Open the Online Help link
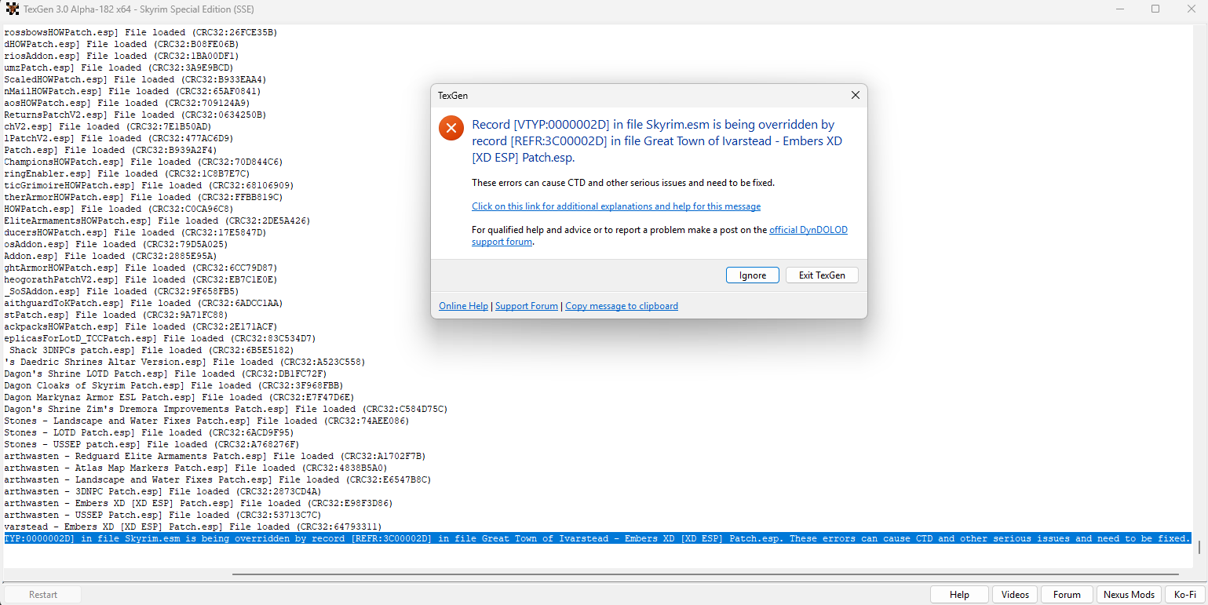Viewport: 1208px width, 605px height. (x=463, y=306)
